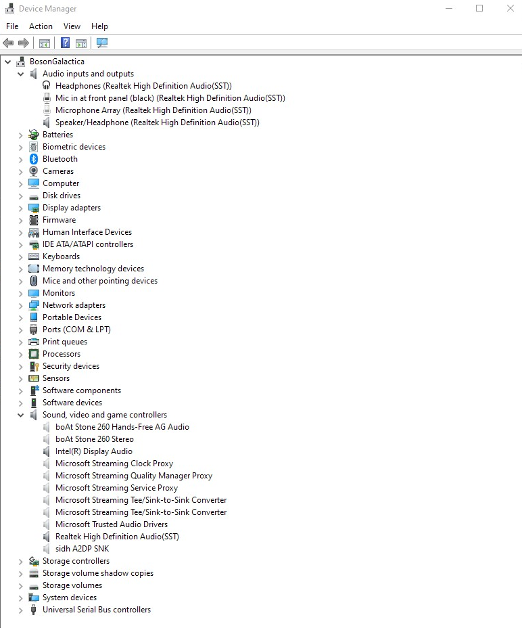
Task: Click the Back arrow toolbar icon
Action: click(8, 43)
